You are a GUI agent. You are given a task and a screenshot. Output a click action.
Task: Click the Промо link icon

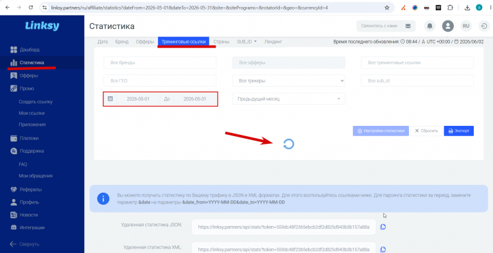pyautogui.click(x=13, y=89)
